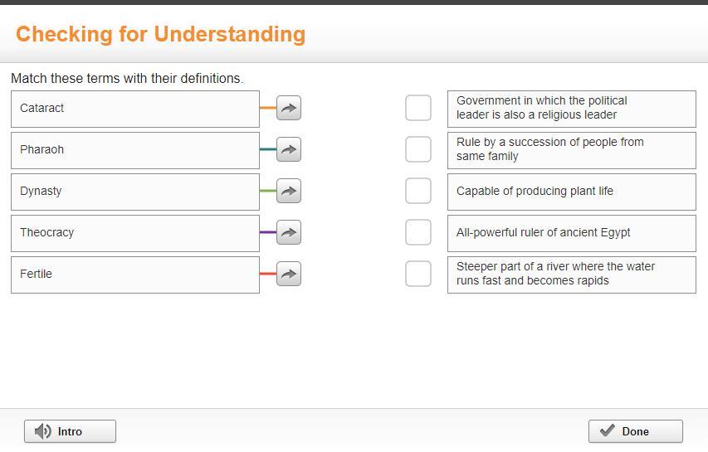Click the speaker icon on Intro button
This screenshot has width=708, height=452.
[43, 431]
